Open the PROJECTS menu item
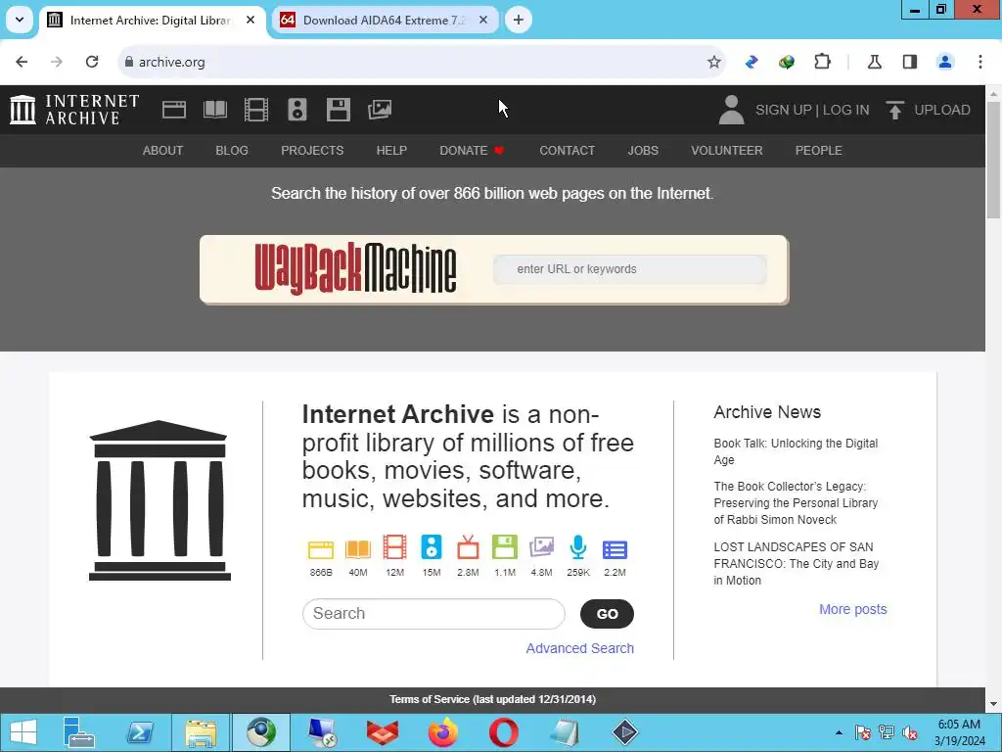This screenshot has height=752, width=1002. [x=312, y=150]
